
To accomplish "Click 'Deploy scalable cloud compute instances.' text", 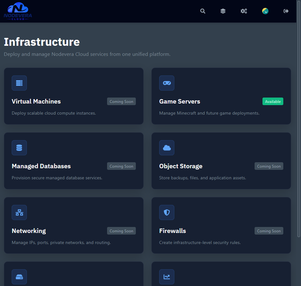I will click(x=54, y=113).
